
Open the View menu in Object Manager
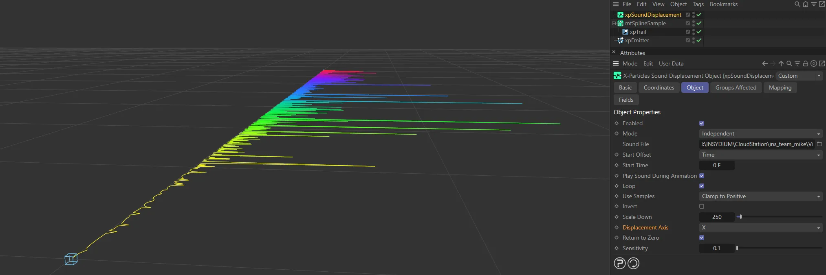pos(658,4)
